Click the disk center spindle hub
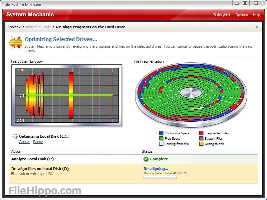267x200 pixels. 191,93
